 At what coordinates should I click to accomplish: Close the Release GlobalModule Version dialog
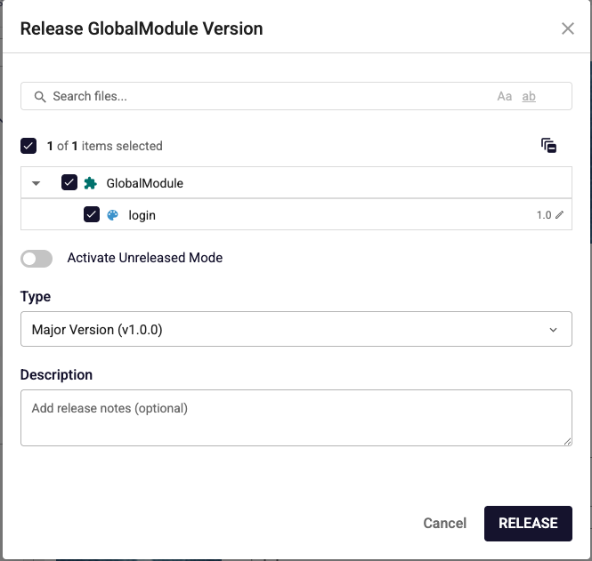[x=567, y=28]
